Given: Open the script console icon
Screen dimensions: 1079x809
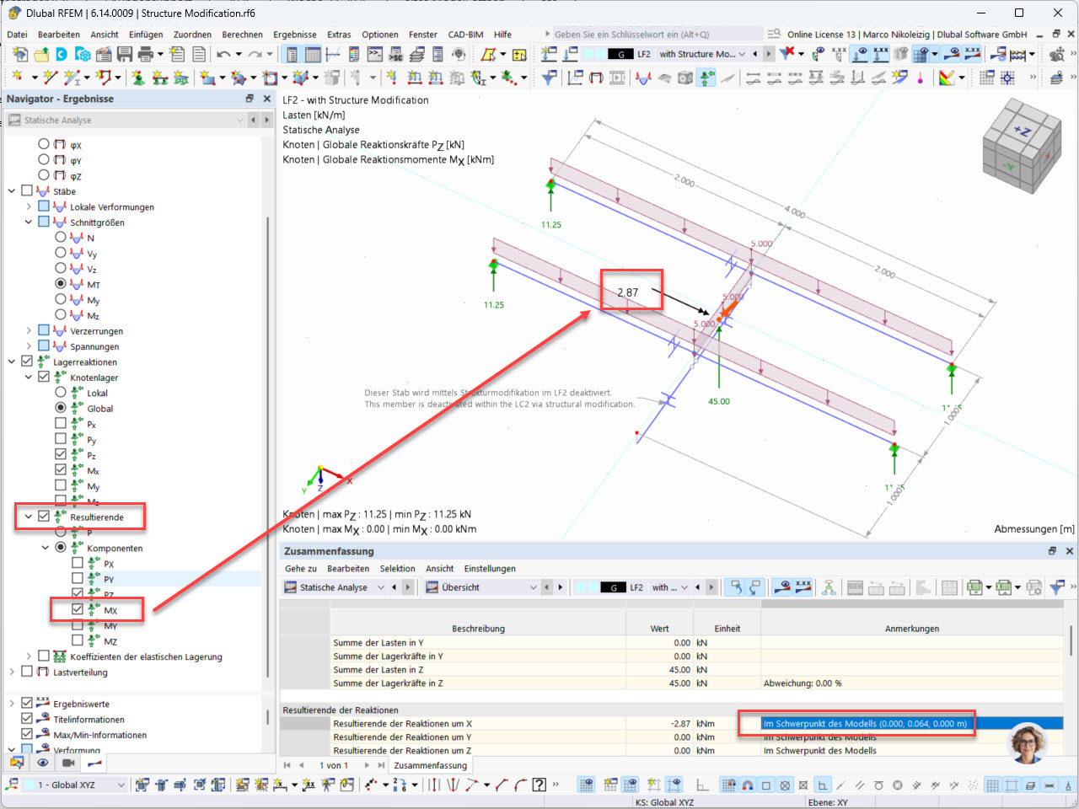Looking at the screenshot, I should tap(375, 54).
